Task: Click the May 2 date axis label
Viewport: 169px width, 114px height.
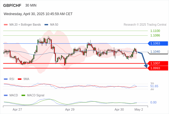Action: click(139, 110)
